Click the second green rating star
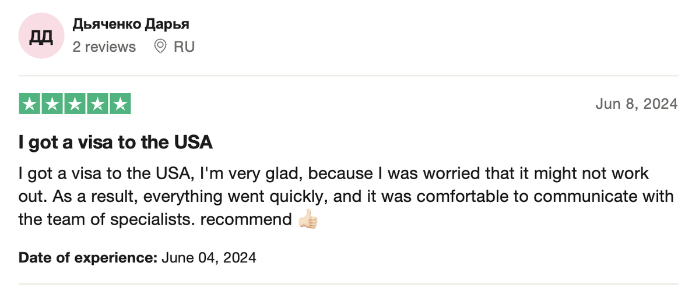This screenshot has width=699, height=295. point(52,104)
